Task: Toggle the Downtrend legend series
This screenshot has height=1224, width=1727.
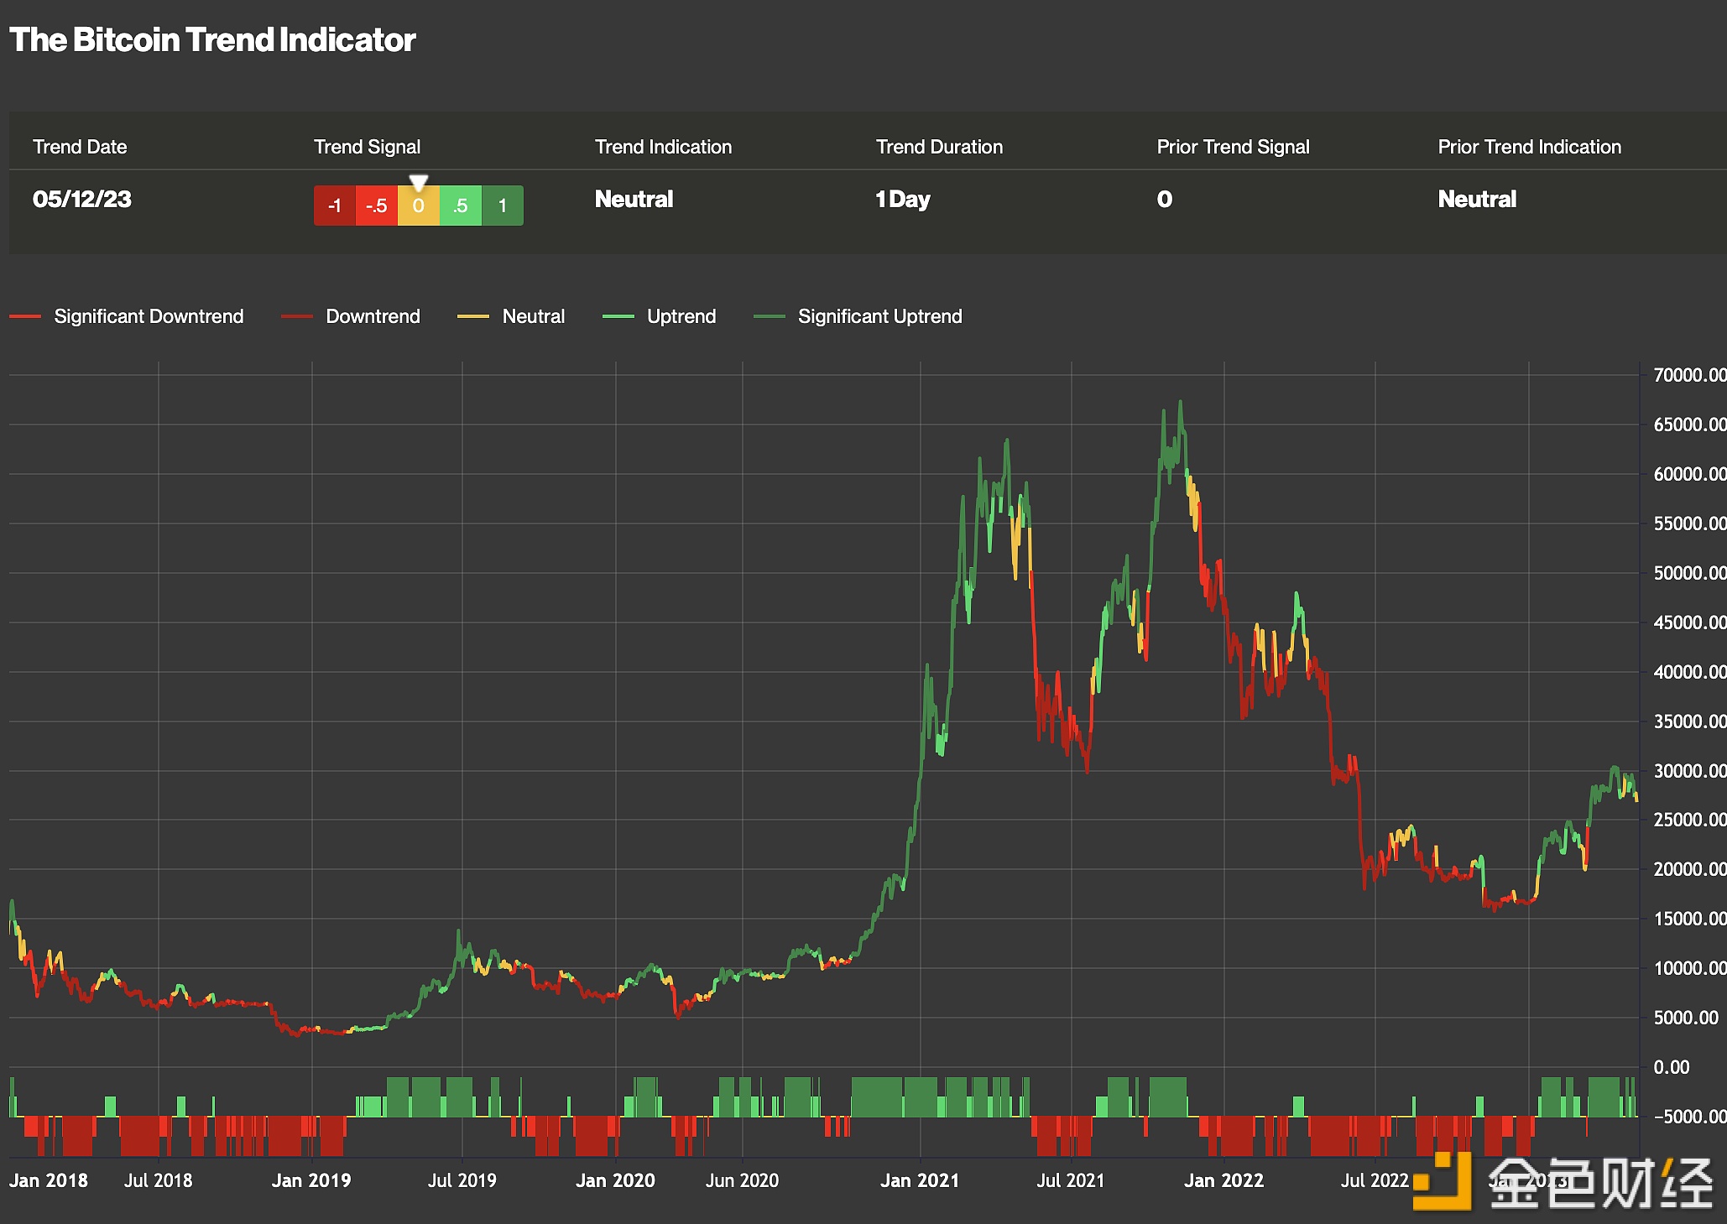Action: click(x=372, y=316)
